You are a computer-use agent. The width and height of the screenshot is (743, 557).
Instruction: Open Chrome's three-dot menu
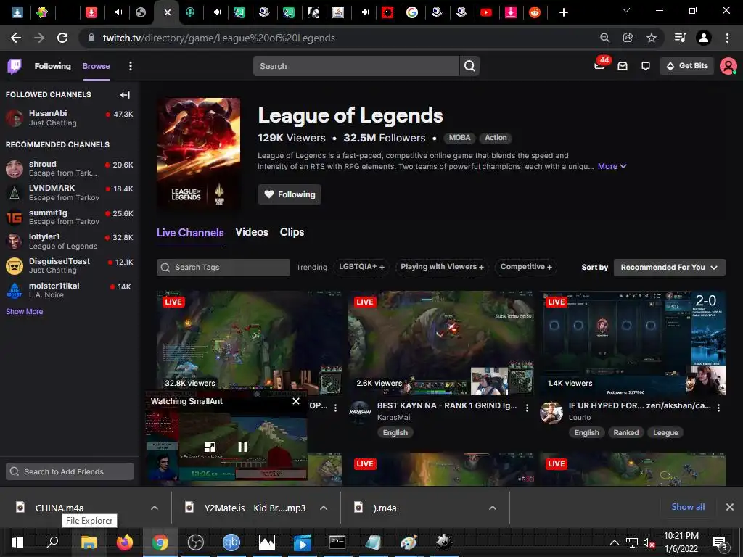[727, 38]
